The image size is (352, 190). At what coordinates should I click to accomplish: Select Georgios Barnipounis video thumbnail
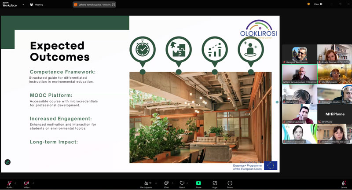click(x=299, y=54)
